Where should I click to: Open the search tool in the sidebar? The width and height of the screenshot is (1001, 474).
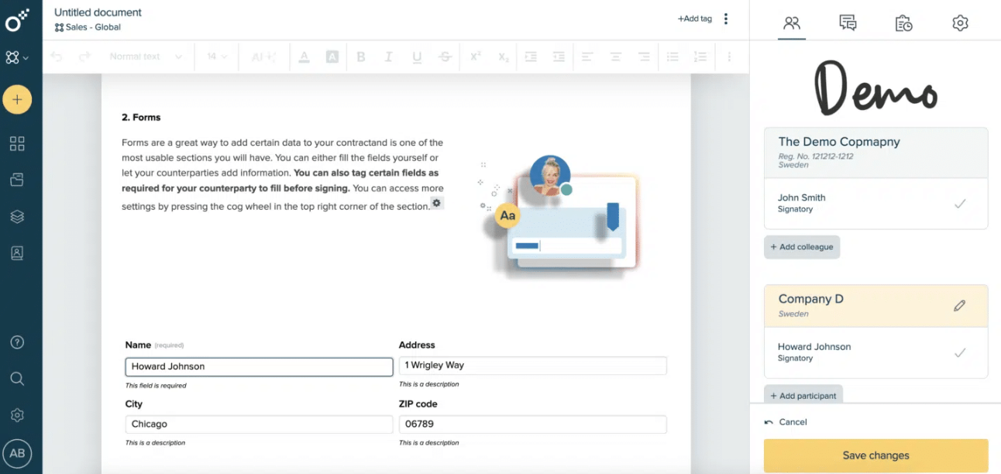click(17, 379)
